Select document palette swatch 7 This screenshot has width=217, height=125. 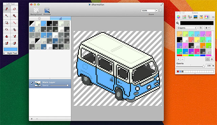coord(32,29)
